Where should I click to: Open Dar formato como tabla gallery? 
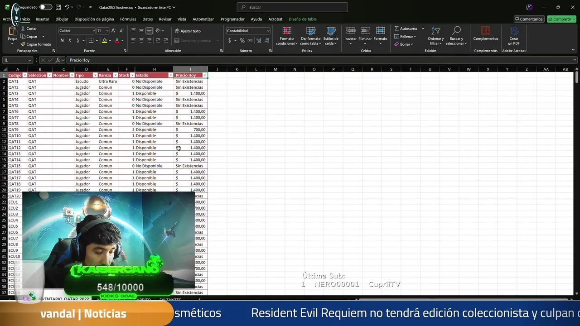(x=311, y=36)
